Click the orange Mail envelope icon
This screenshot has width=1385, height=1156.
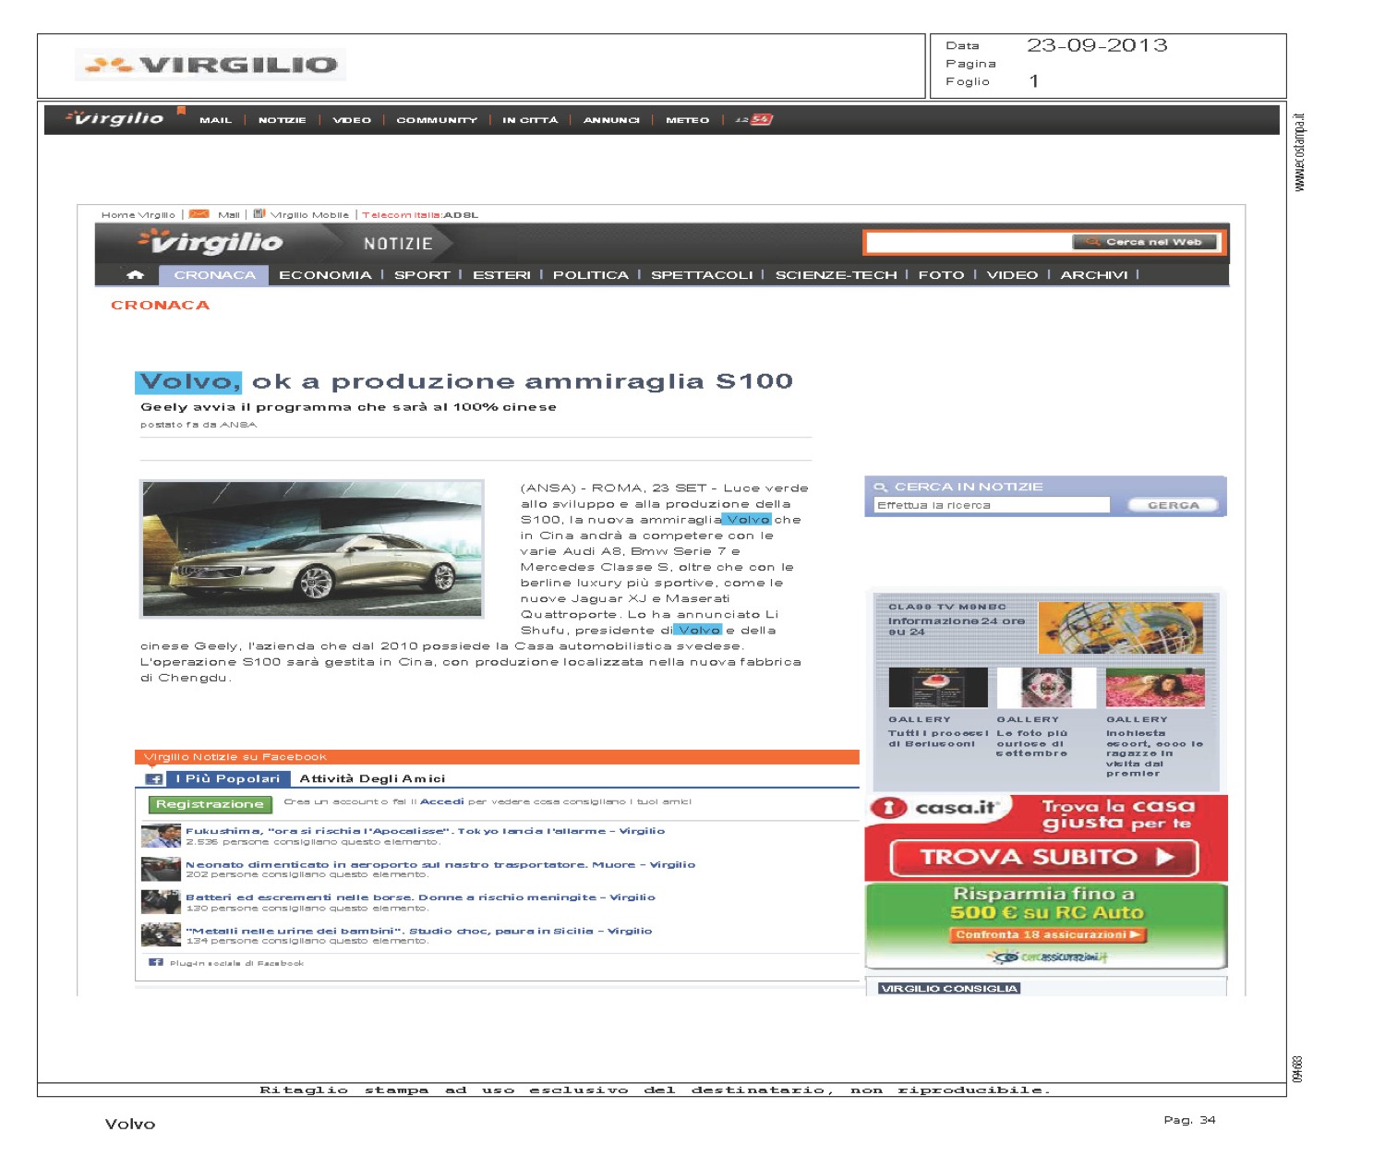click(199, 214)
